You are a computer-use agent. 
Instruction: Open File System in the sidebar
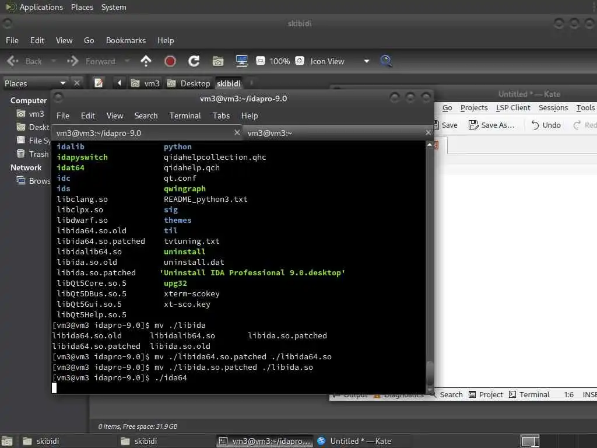pos(33,141)
